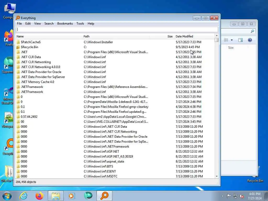
Task: Select the .NET CLR Networking 4.0.0.0 folder icon
Action: coord(18,67)
